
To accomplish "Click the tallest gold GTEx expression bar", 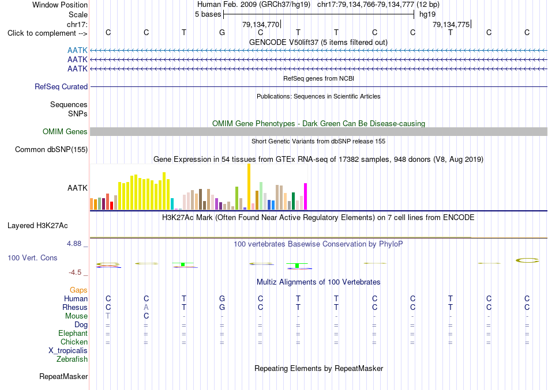I will [249, 187].
